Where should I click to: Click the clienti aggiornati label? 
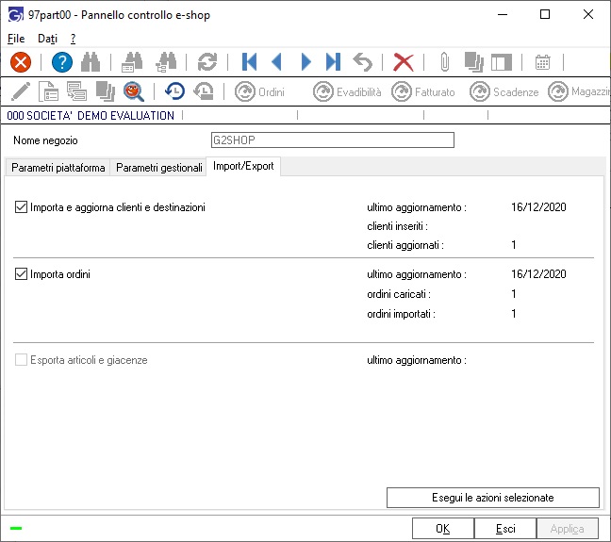[x=405, y=245]
